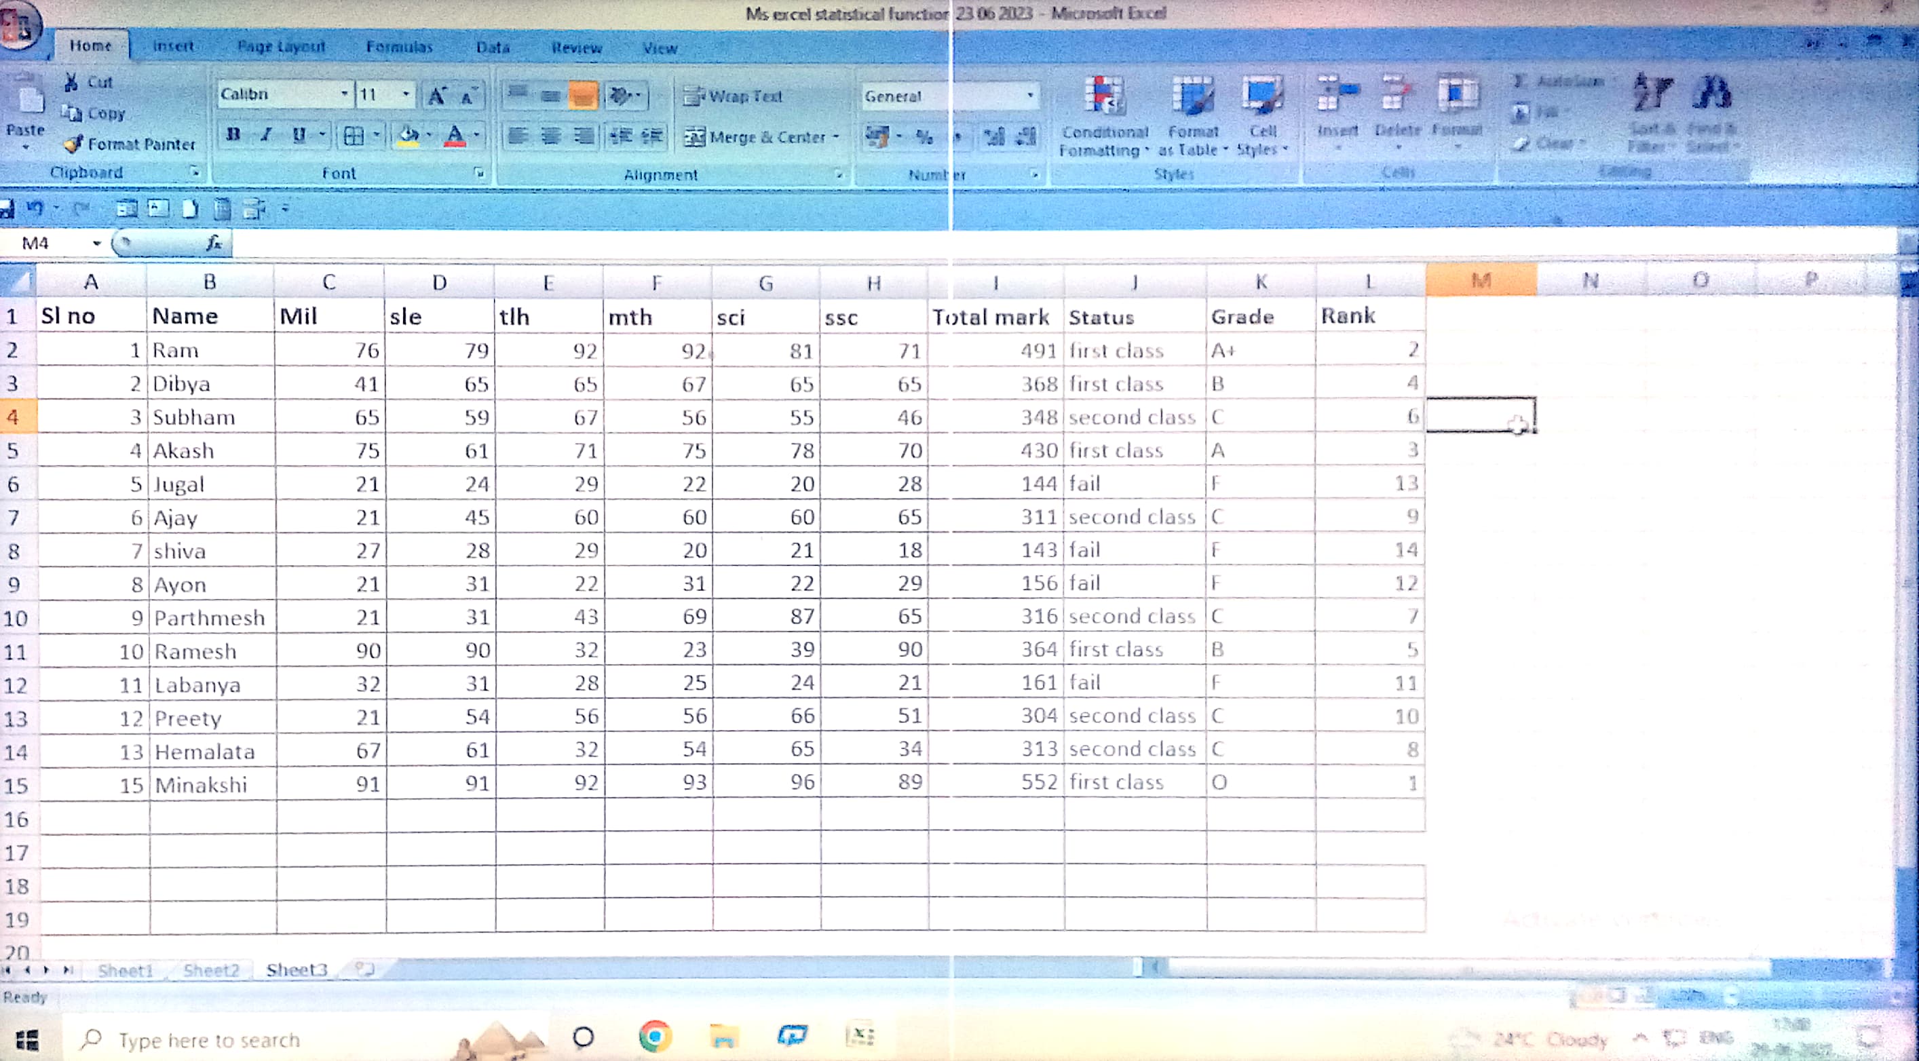Click the yellow Fill Color swatch button
Viewport: 1919px width, 1061px height.
click(x=408, y=136)
